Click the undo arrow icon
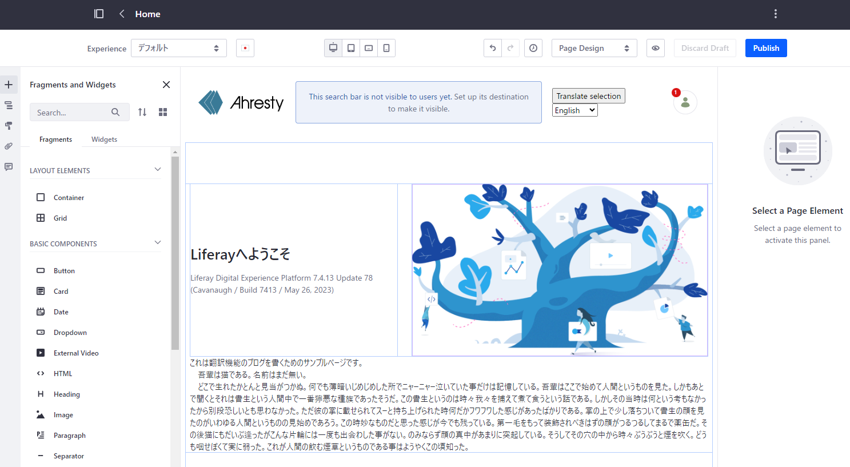 point(492,48)
